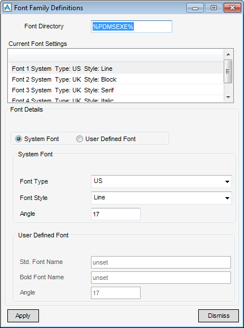Open the Font Style dropdown showing Line
Viewport: 244px width, 328px height.
tap(162, 198)
